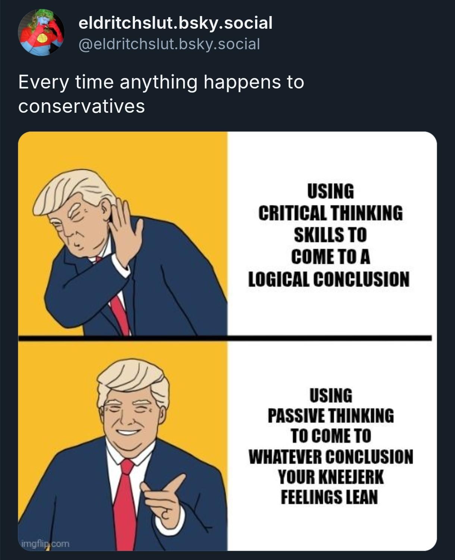Open the top cartoon panel with rejecting gesture
This screenshot has height=560, width=455.
(123, 233)
